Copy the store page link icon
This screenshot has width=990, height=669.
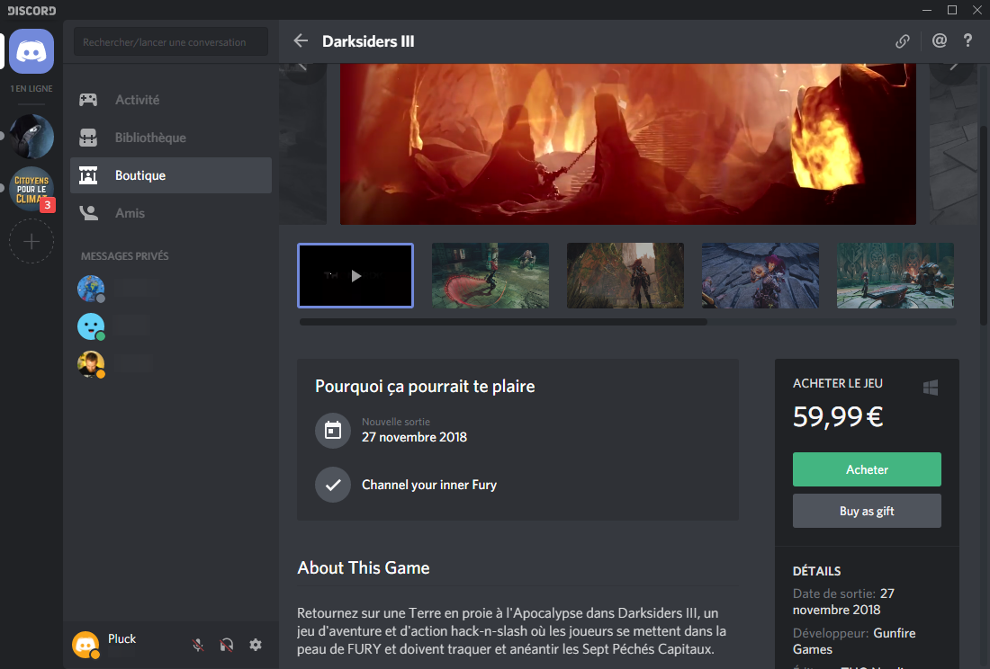[902, 41]
